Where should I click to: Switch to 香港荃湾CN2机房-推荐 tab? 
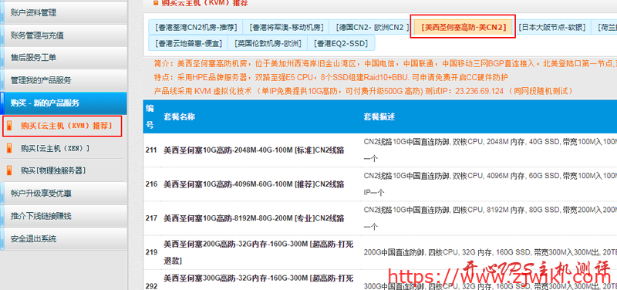coord(196,27)
